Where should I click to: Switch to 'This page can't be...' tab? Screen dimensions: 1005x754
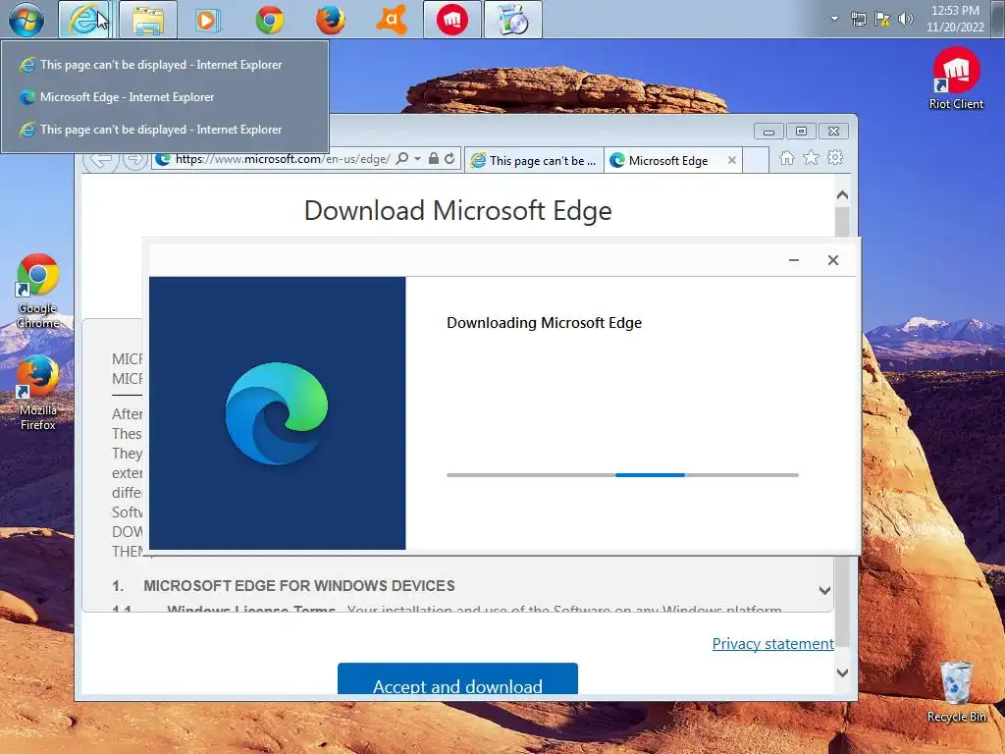point(535,160)
